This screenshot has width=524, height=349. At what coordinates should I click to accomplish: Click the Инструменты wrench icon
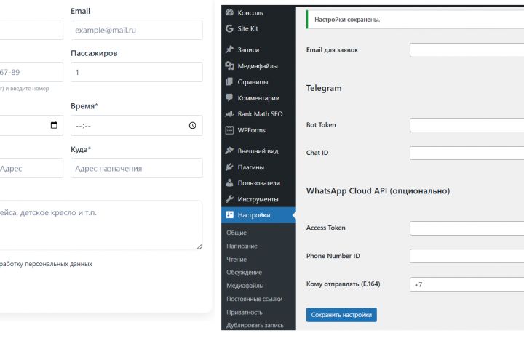tap(230, 199)
